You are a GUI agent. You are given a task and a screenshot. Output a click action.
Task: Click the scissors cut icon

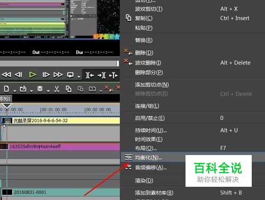tap(57, 89)
